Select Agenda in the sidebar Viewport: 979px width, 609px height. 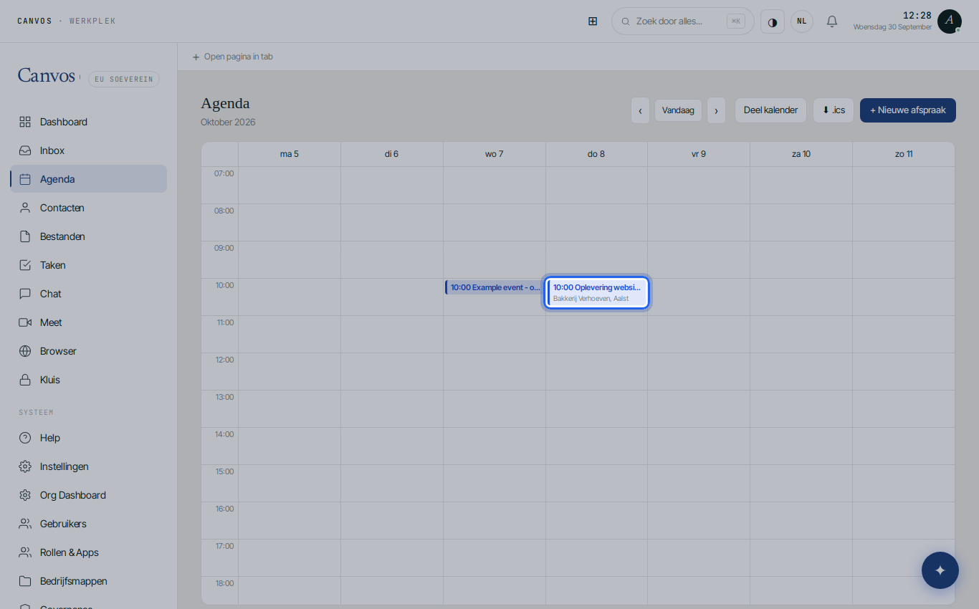coord(89,179)
